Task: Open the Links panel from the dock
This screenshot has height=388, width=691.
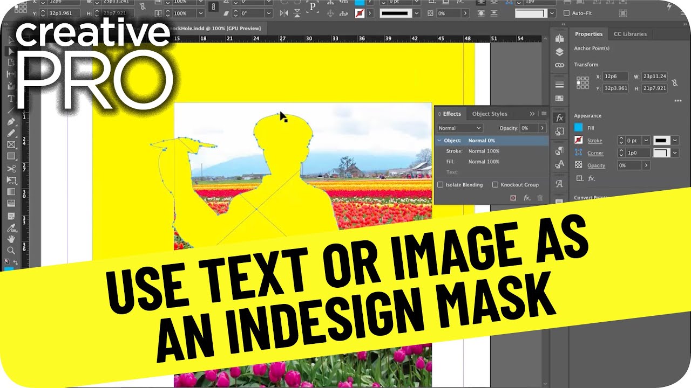Action: (x=559, y=65)
